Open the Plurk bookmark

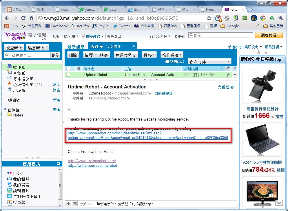[x=12, y=26]
